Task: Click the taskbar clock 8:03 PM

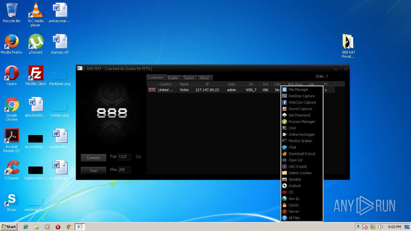Action: coord(394,227)
